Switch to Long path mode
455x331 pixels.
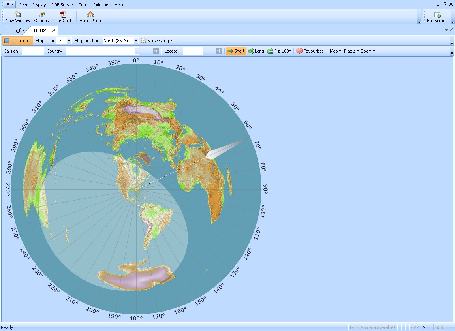[256, 51]
